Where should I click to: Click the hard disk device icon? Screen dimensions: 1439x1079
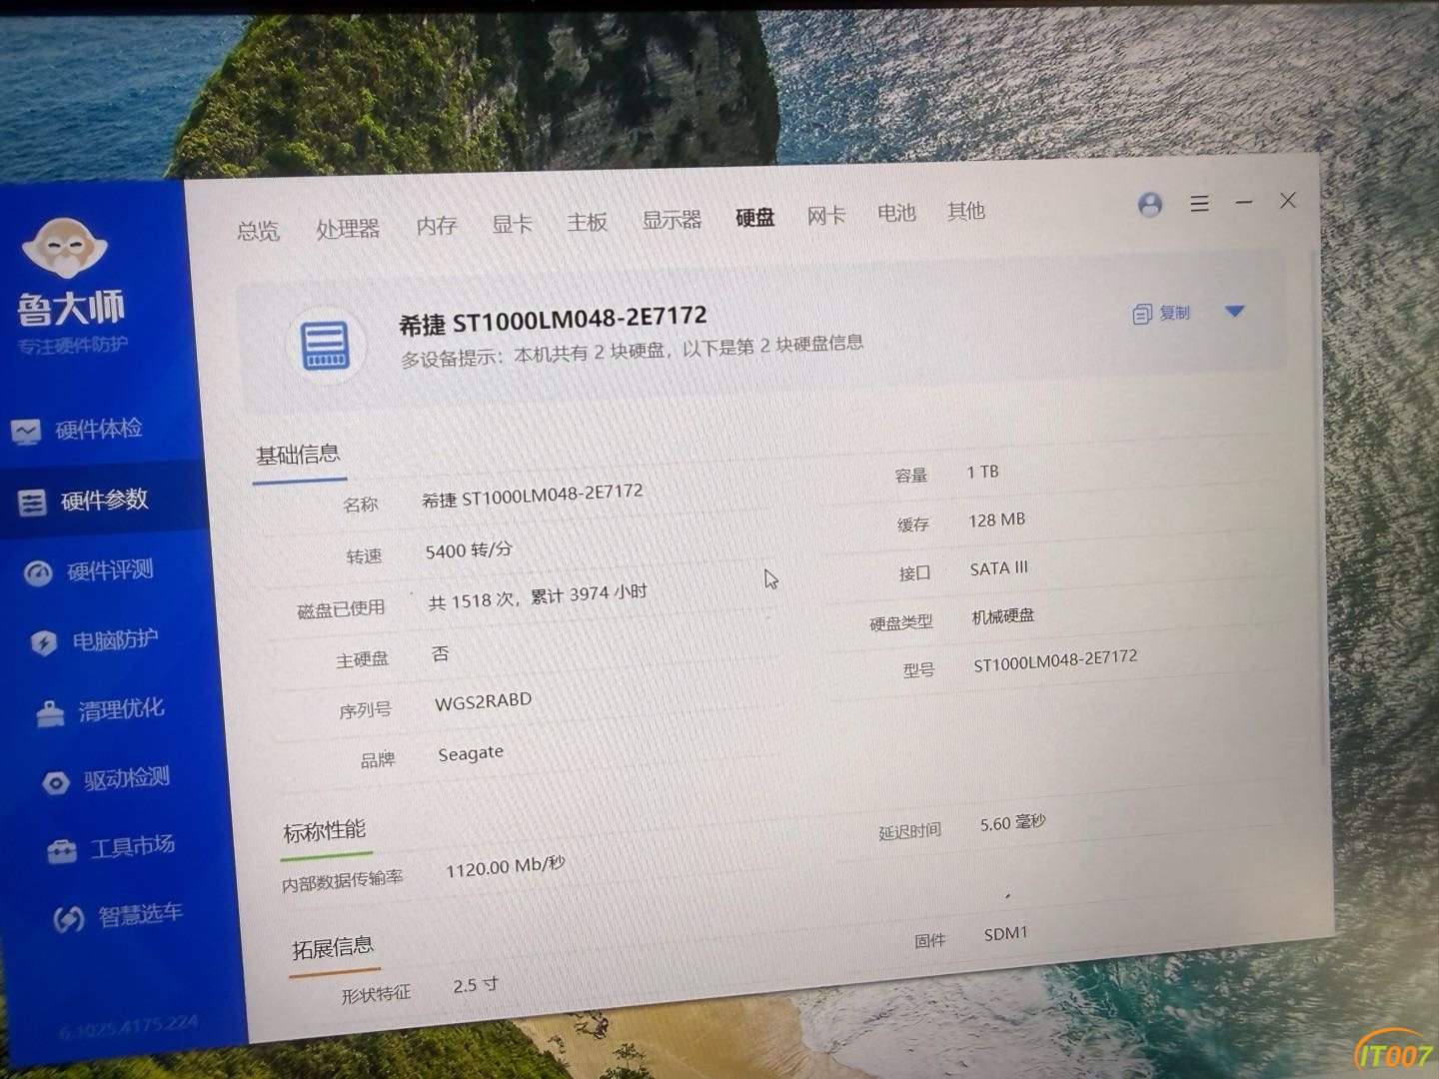click(x=326, y=346)
